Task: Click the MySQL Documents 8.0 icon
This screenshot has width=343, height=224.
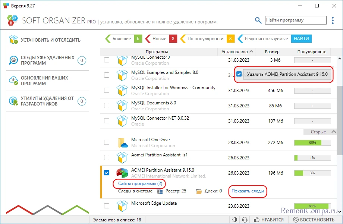Action: pyautogui.click(x=122, y=105)
